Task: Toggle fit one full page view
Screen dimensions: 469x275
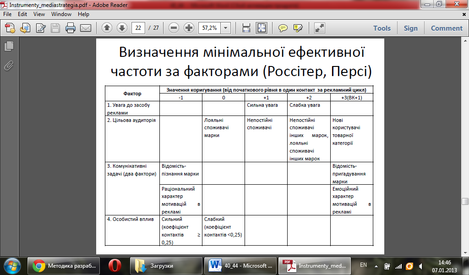Action: click(x=262, y=28)
